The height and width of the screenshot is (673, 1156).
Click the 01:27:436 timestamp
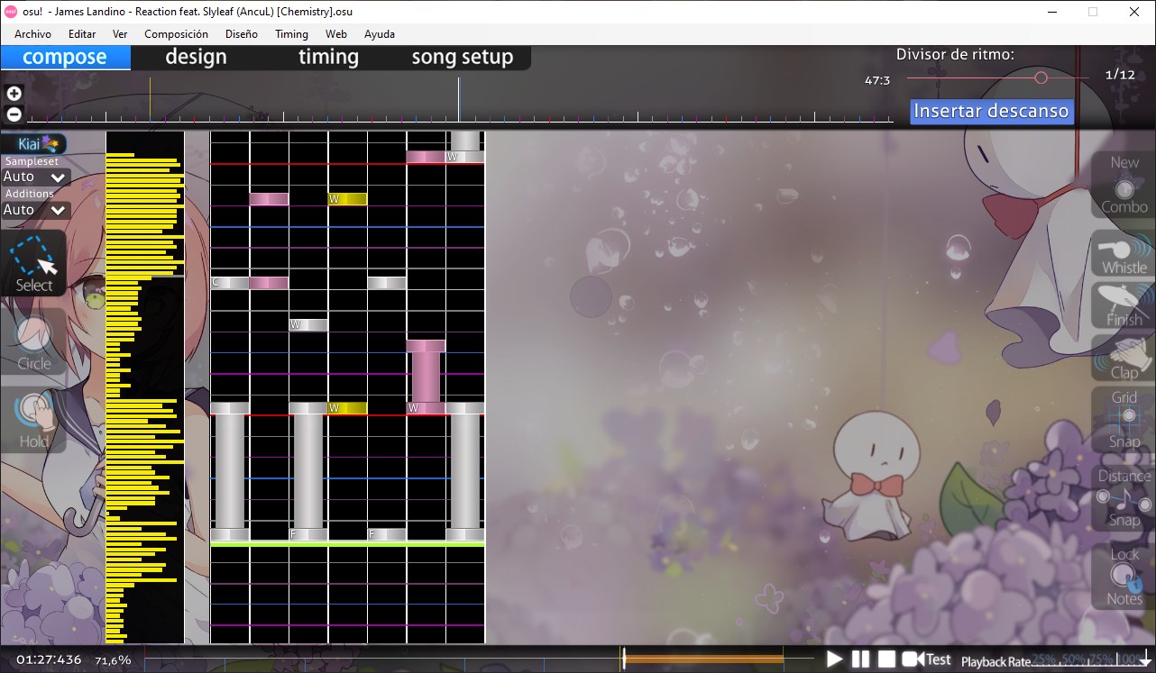coord(49,660)
